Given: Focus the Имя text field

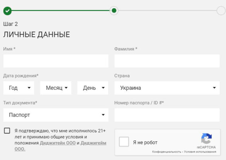Looking at the screenshot, I should click(x=56, y=61).
